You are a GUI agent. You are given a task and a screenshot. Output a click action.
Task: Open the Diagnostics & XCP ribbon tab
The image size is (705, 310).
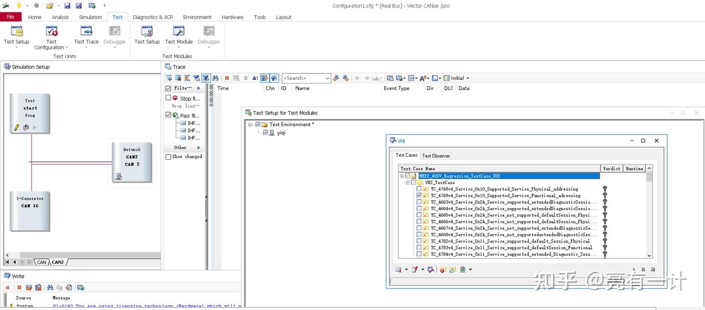[152, 17]
